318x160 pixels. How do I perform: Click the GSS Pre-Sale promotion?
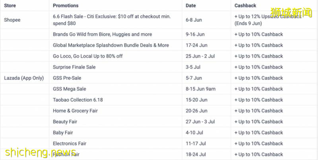click(67, 78)
